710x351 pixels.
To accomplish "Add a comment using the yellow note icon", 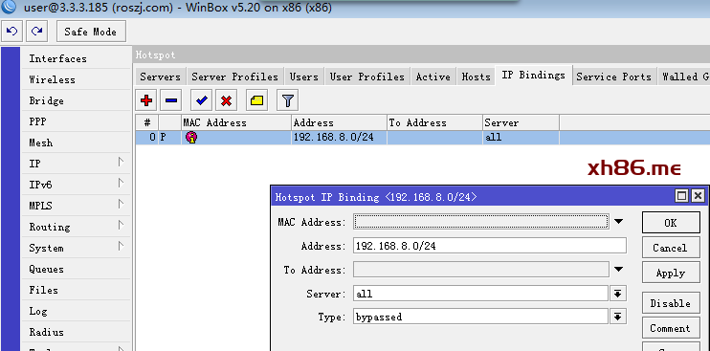I will click(256, 100).
